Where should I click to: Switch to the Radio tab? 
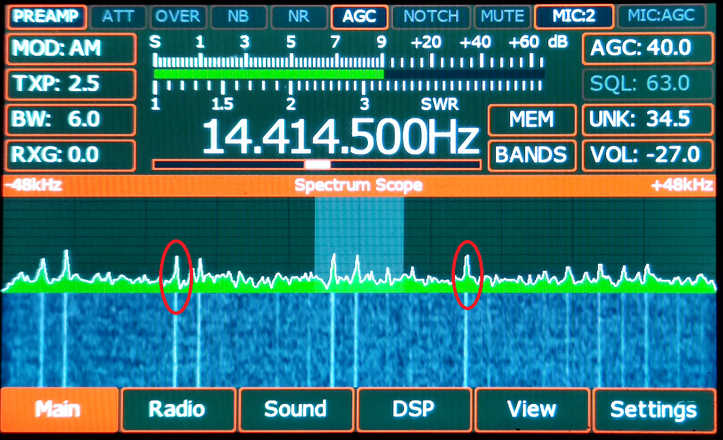click(x=177, y=409)
